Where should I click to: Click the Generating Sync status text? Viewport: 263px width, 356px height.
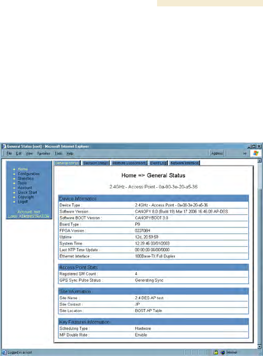point(149,280)
